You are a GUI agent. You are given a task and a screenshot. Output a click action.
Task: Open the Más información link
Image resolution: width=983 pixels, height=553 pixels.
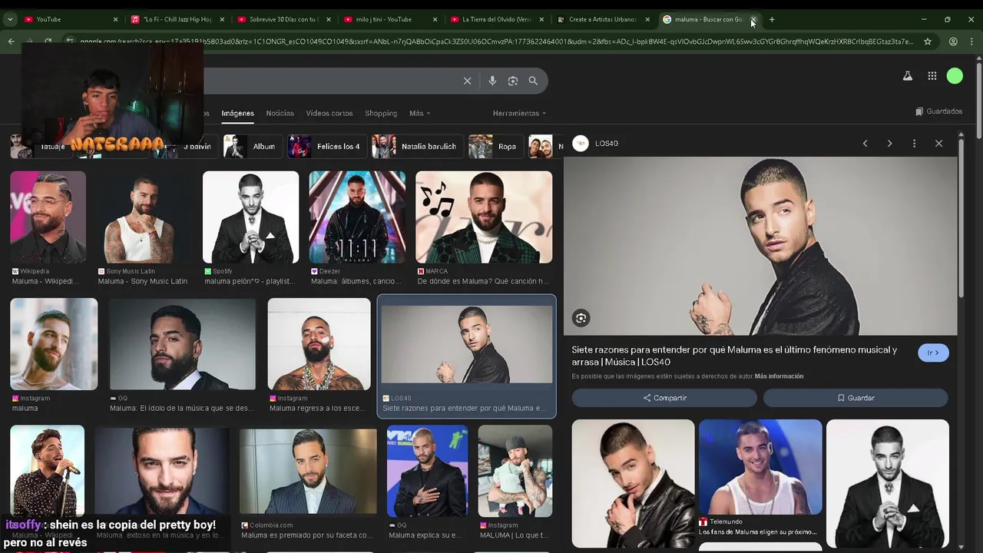click(x=779, y=376)
